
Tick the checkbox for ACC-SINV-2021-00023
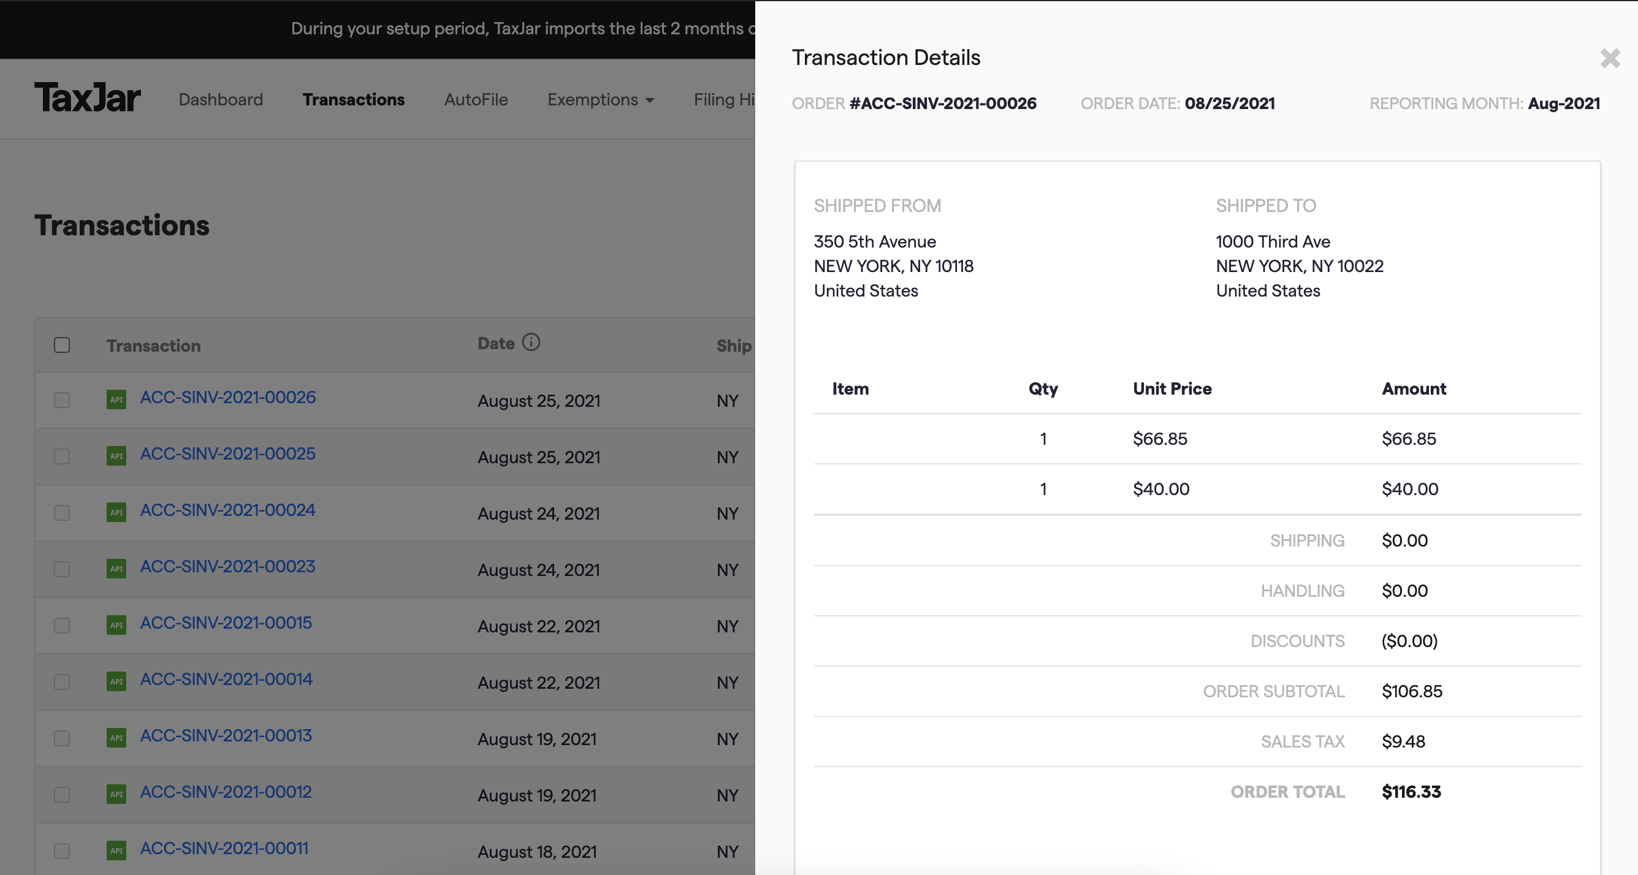coord(62,569)
